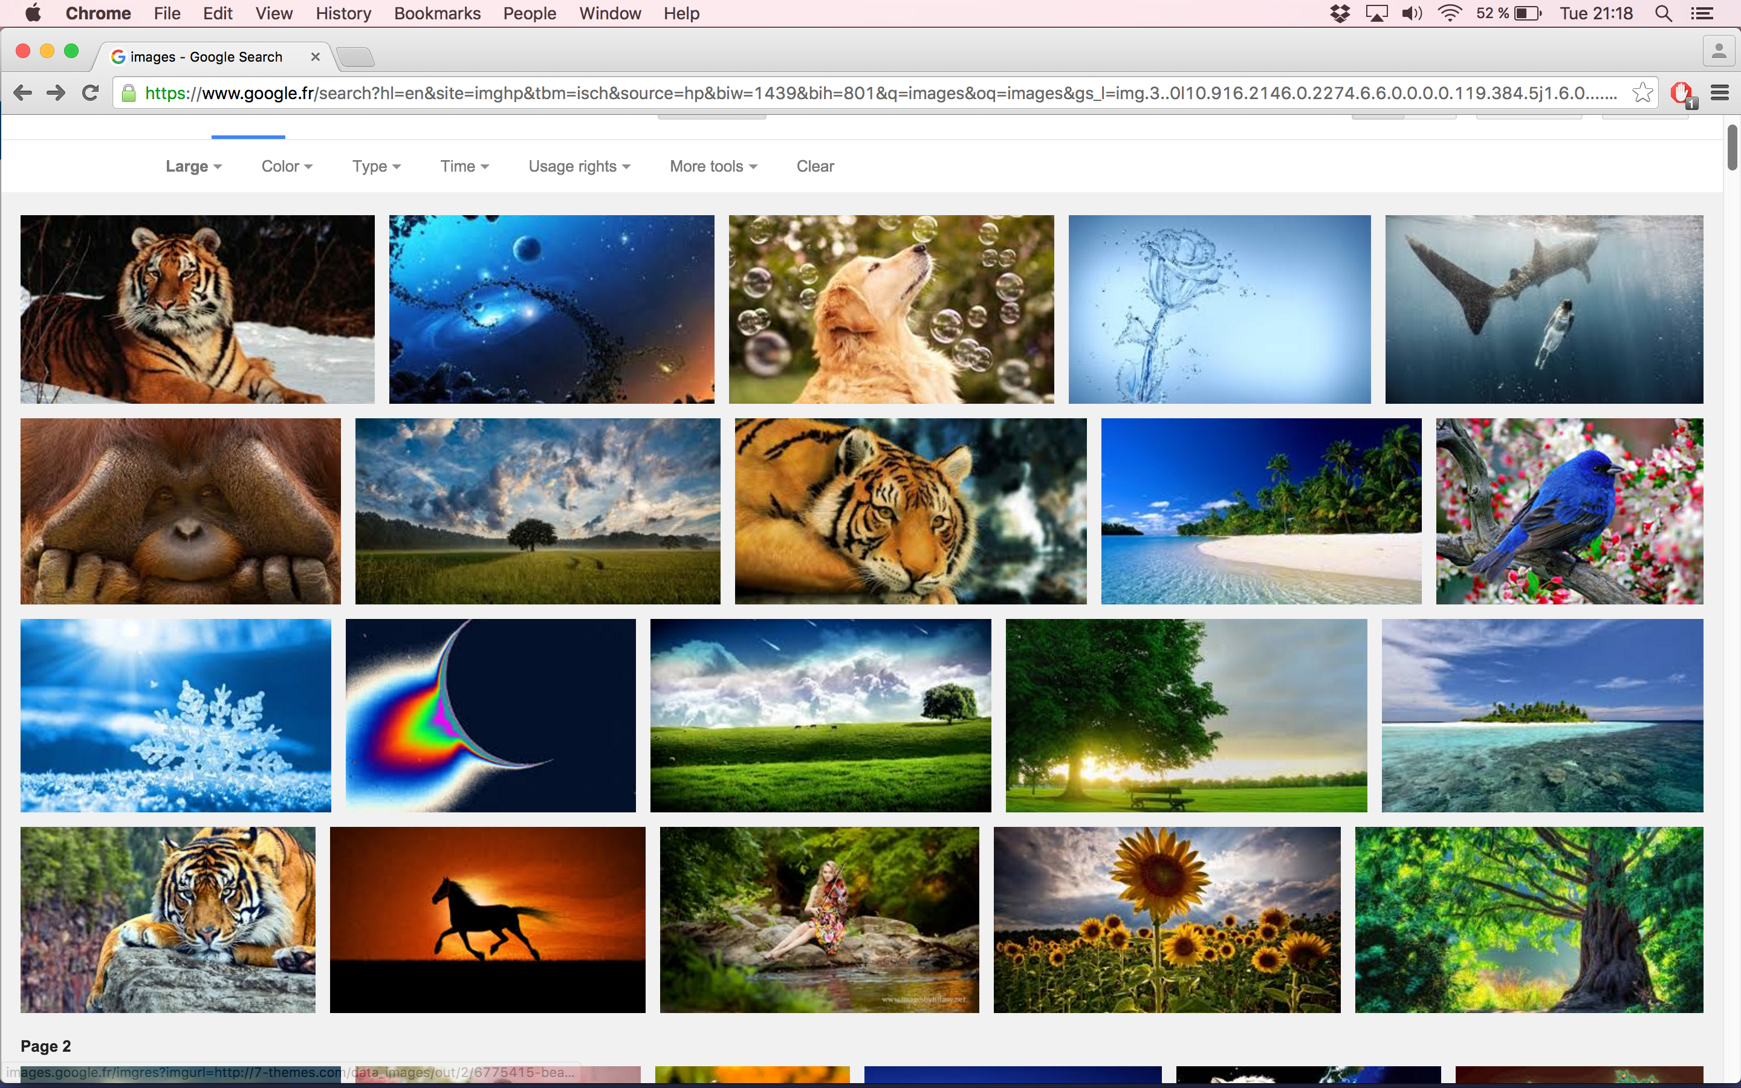Open a new tab with the blank tab button

355,56
